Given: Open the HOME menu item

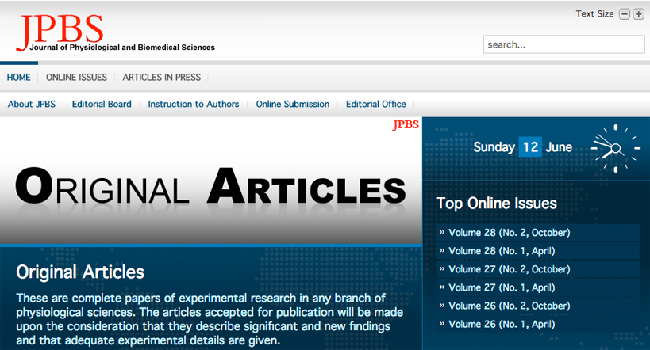Looking at the screenshot, I should tap(19, 78).
